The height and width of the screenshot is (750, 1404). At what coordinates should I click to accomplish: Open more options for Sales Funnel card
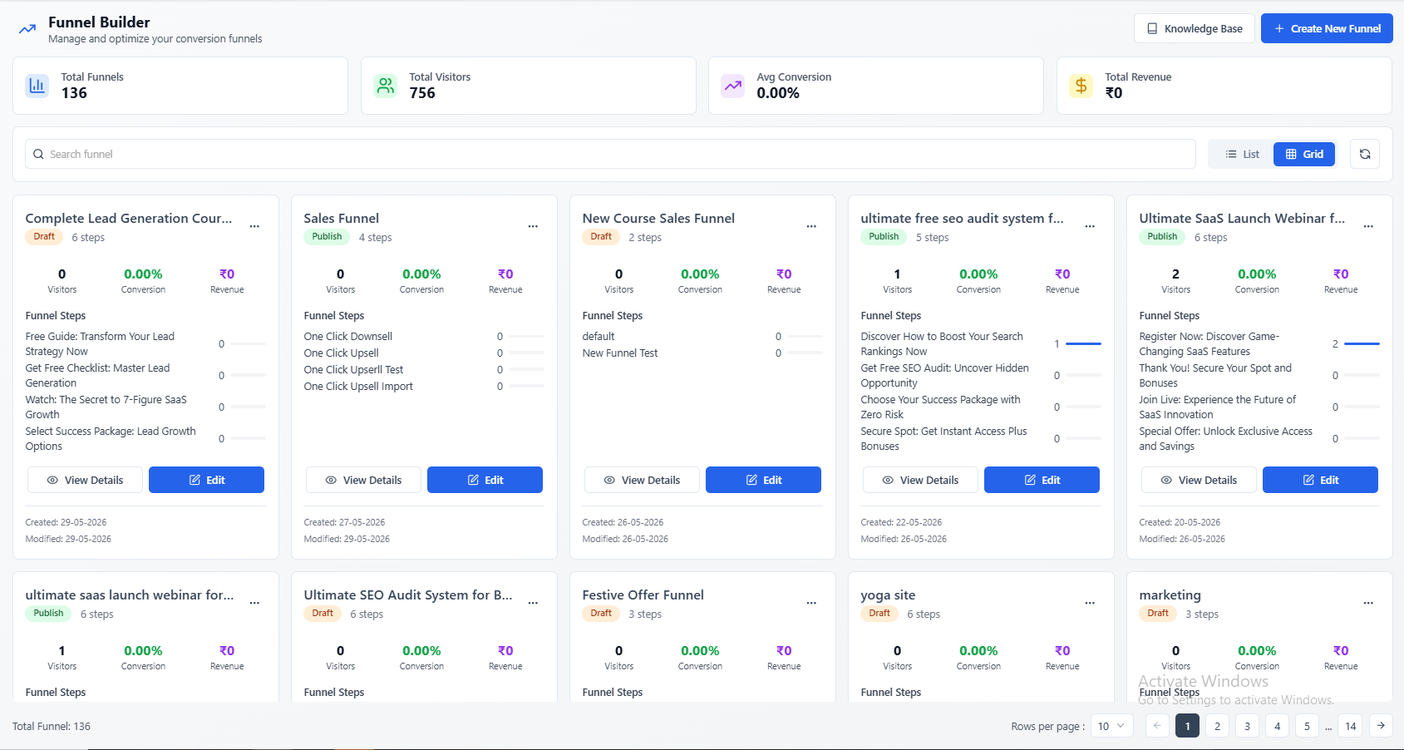(533, 226)
